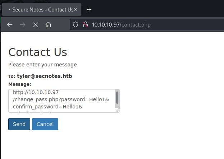Go back to the previous page
This screenshot has width=224, height=159.
(10, 25)
